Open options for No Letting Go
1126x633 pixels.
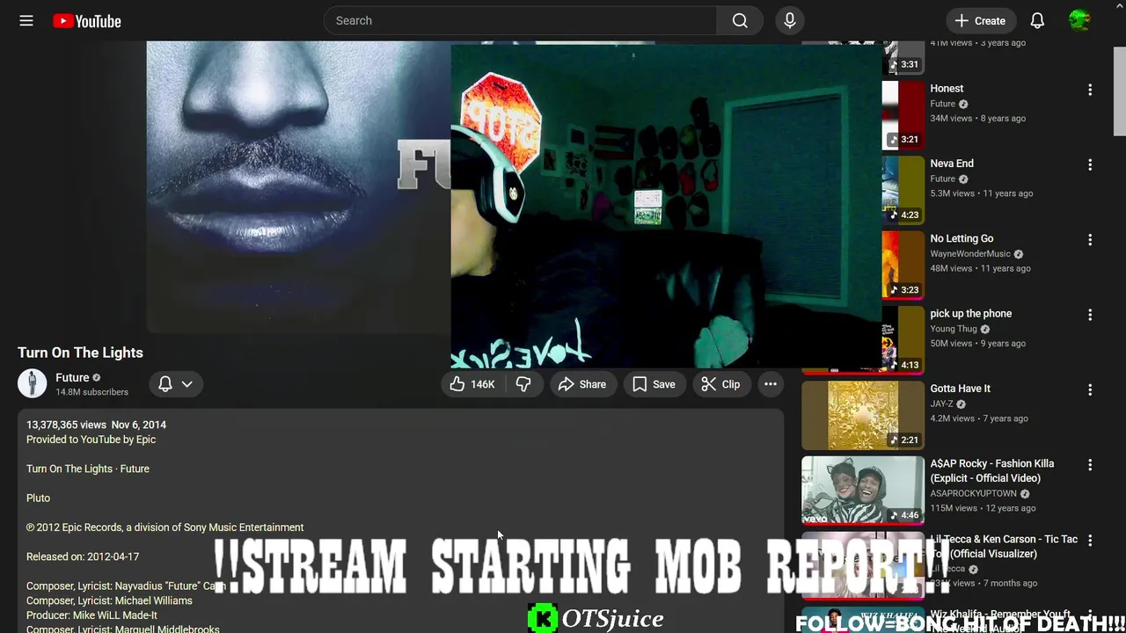pyautogui.click(x=1090, y=240)
